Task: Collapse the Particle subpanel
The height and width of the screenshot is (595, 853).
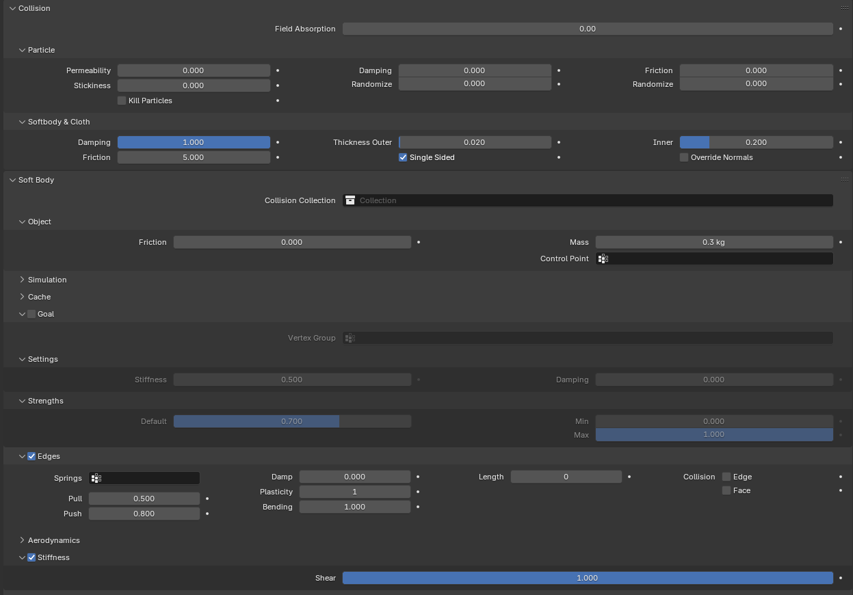Action: click(22, 50)
